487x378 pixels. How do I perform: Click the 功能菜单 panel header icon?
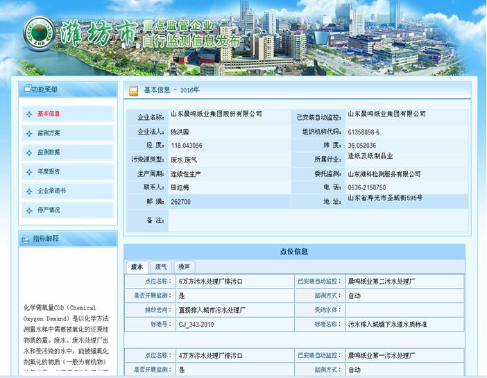(27, 89)
